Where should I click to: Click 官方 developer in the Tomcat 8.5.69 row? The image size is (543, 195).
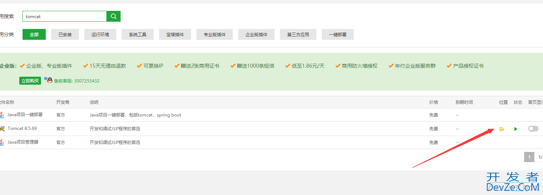(61, 129)
